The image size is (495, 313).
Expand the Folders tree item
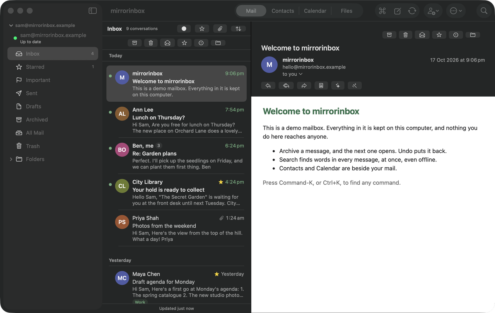click(11, 159)
